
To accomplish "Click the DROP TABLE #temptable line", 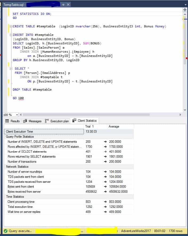I will pyautogui.click(x=32, y=90).
